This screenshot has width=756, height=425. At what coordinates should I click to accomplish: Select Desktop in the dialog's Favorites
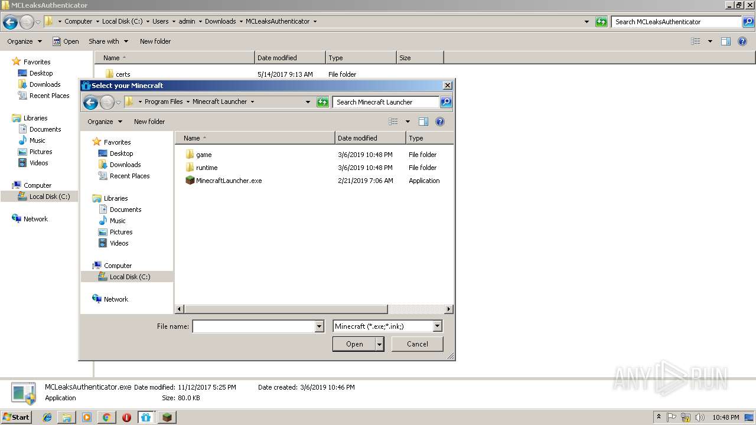pos(121,153)
